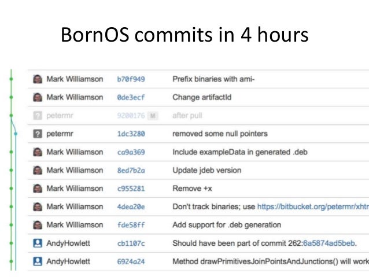The height and width of the screenshot is (277, 369).
Task: Open commit hash 1dc3280
Action: click(131, 134)
